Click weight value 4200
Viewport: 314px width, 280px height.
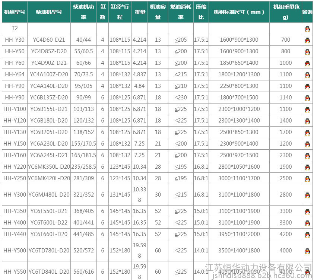286,234
